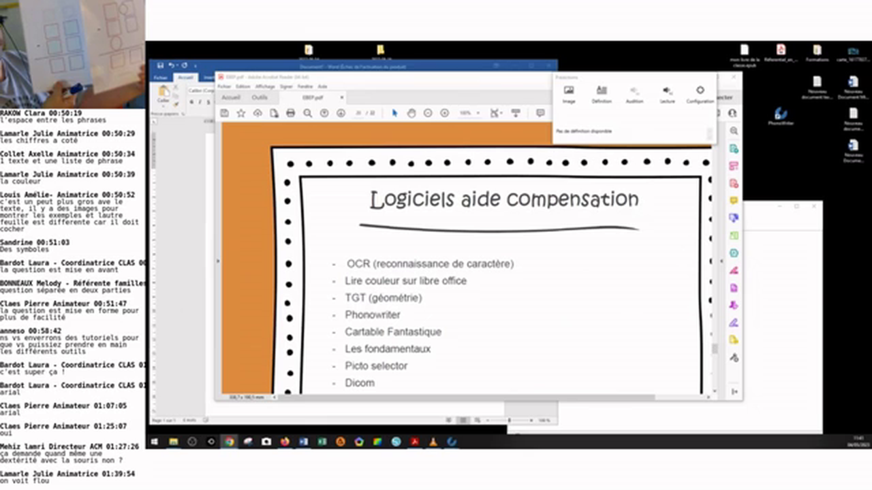The image size is (872, 490).
Task: Add a sticky note with the comment icon
Action: 540,113
